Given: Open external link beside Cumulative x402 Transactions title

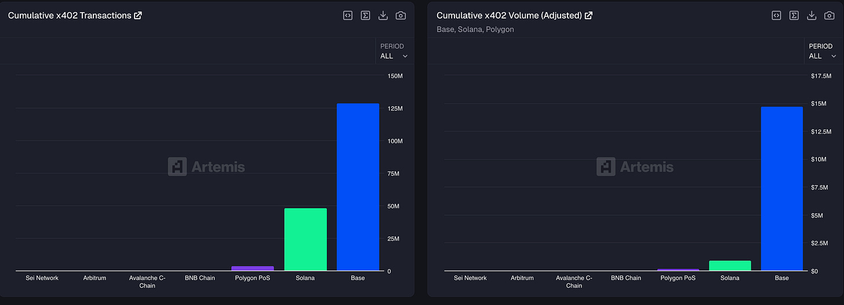Looking at the screenshot, I should pos(138,16).
